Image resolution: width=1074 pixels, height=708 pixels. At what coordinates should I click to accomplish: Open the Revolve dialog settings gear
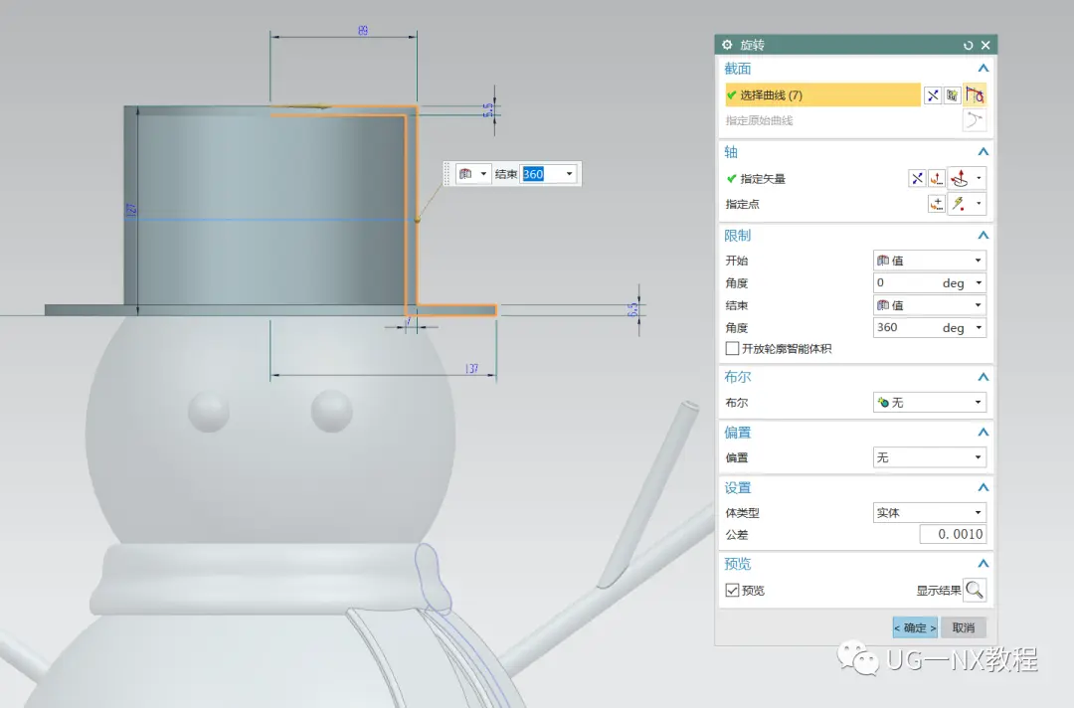pyautogui.click(x=727, y=45)
